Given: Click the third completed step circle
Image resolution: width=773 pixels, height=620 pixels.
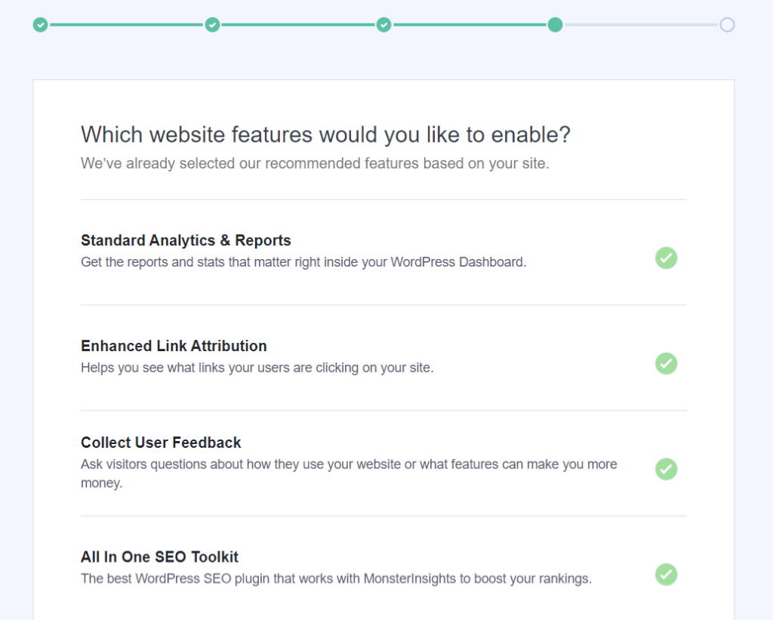Looking at the screenshot, I should 383,25.
